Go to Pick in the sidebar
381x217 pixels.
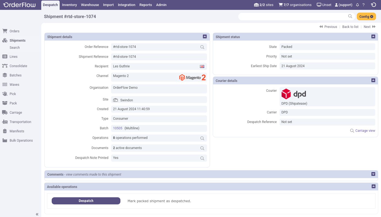[x=13, y=94]
